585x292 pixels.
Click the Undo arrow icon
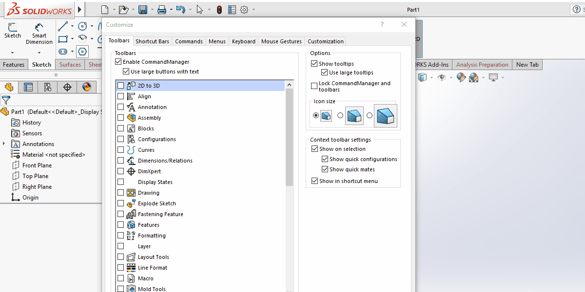(180, 10)
